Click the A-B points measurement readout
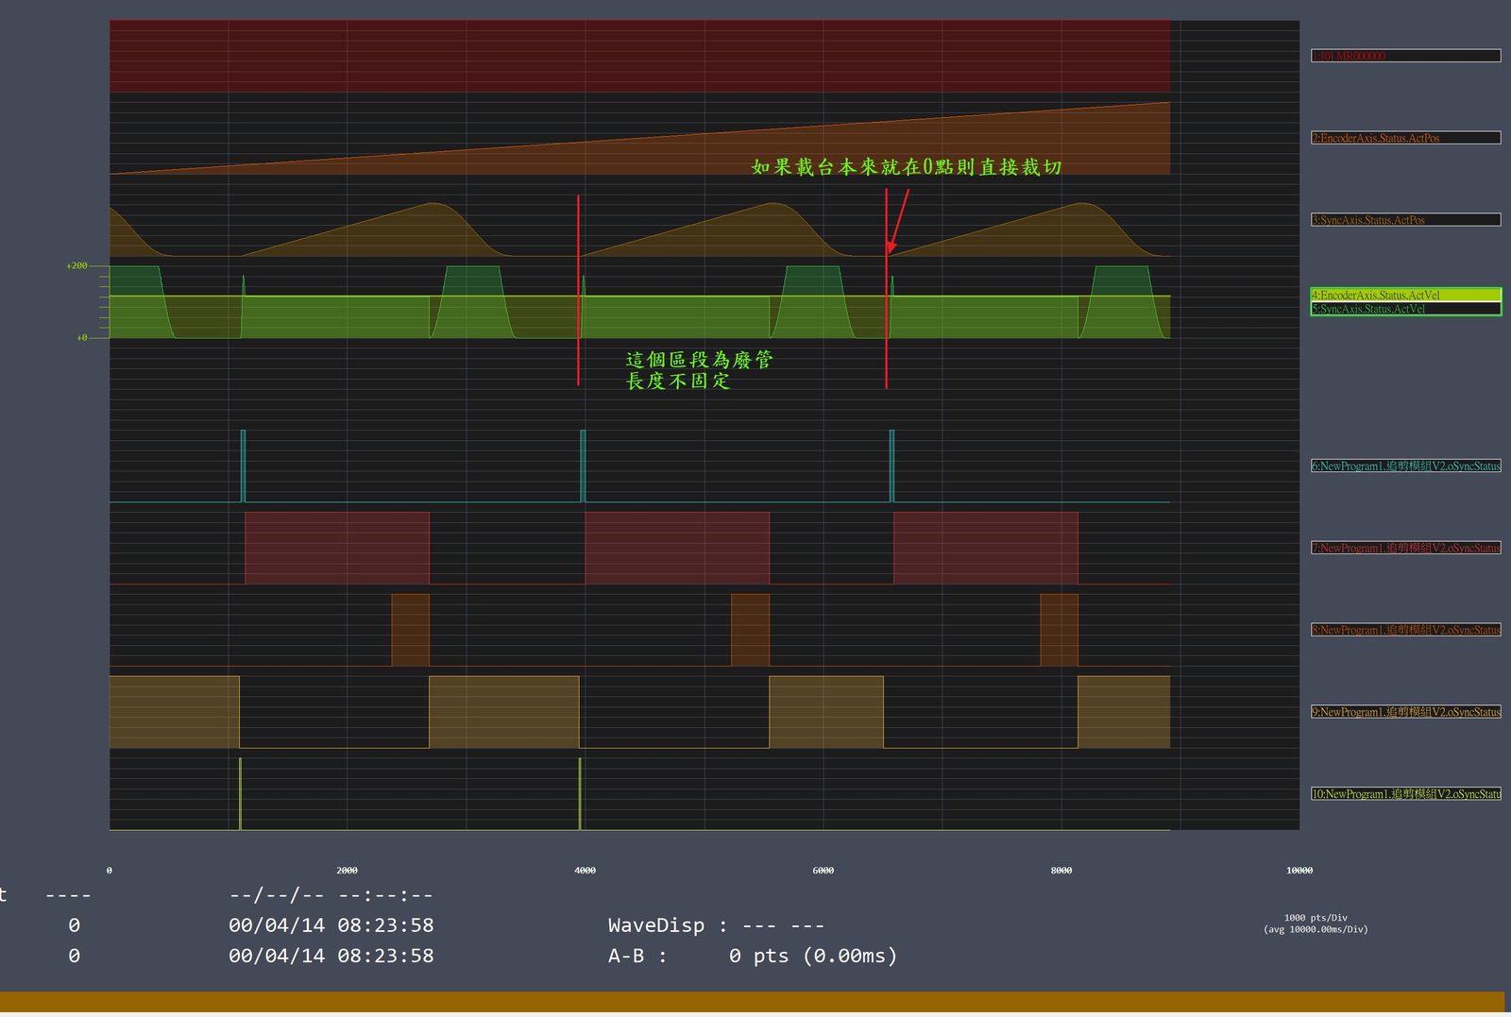The image size is (1511, 1017). point(753,956)
